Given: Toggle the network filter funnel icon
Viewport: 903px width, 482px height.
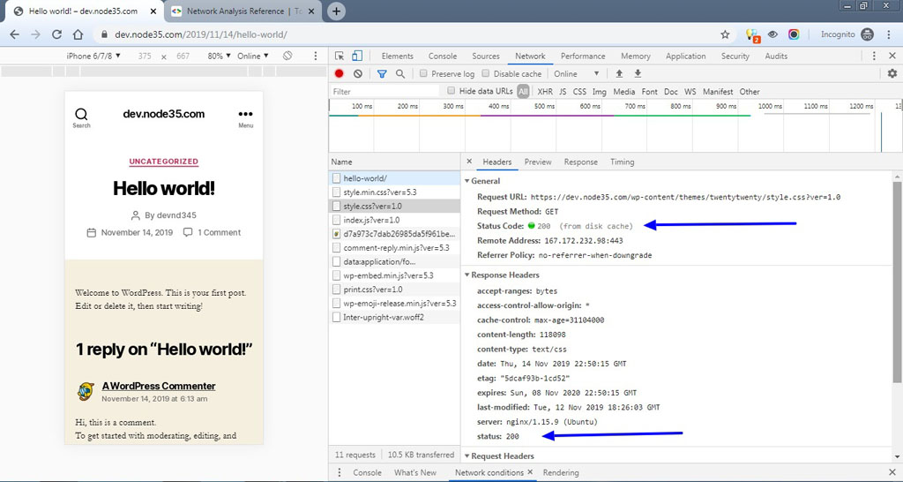Looking at the screenshot, I should [x=382, y=74].
